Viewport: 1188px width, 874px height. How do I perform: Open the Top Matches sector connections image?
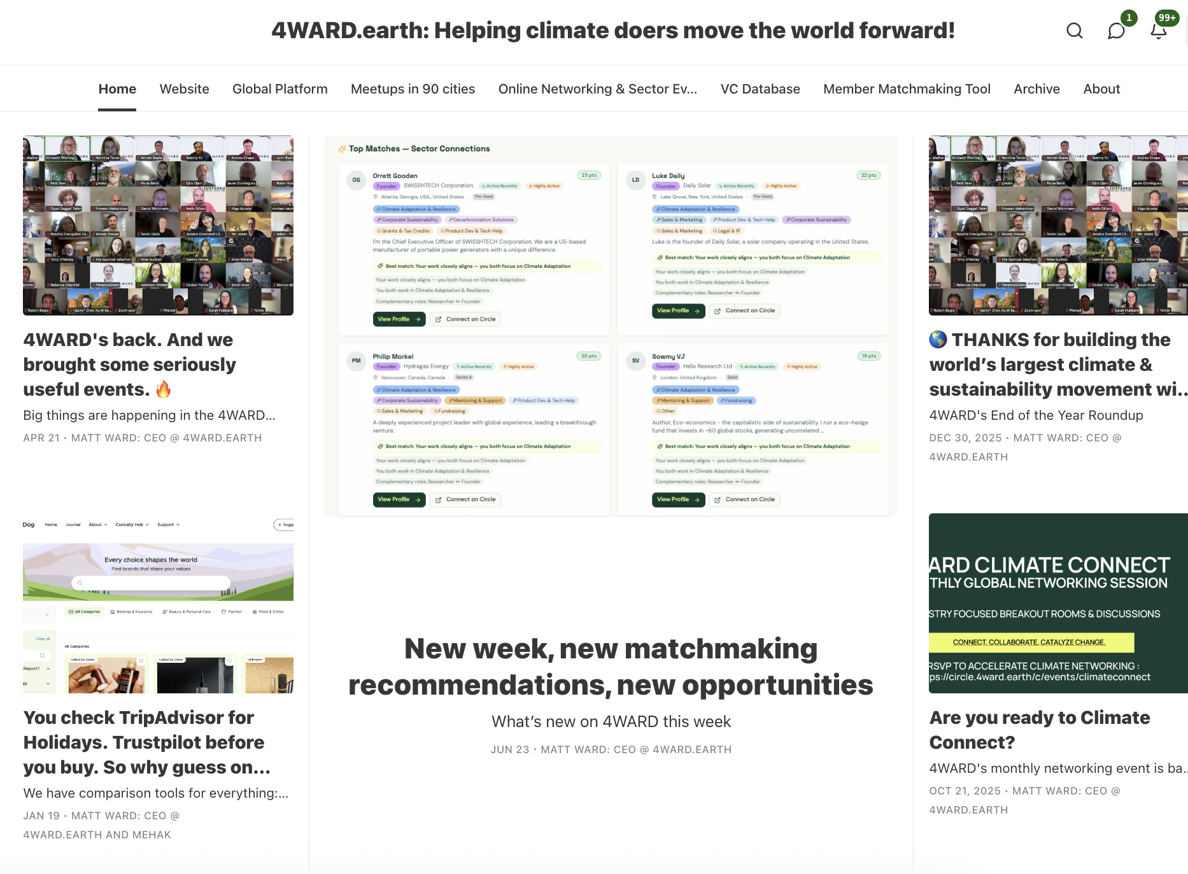(611, 326)
